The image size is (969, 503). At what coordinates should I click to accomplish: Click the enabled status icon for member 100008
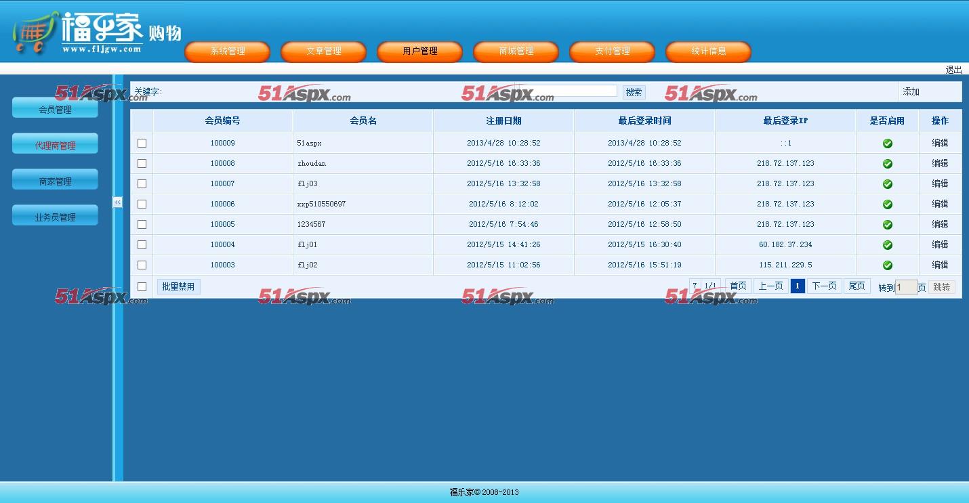(888, 164)
